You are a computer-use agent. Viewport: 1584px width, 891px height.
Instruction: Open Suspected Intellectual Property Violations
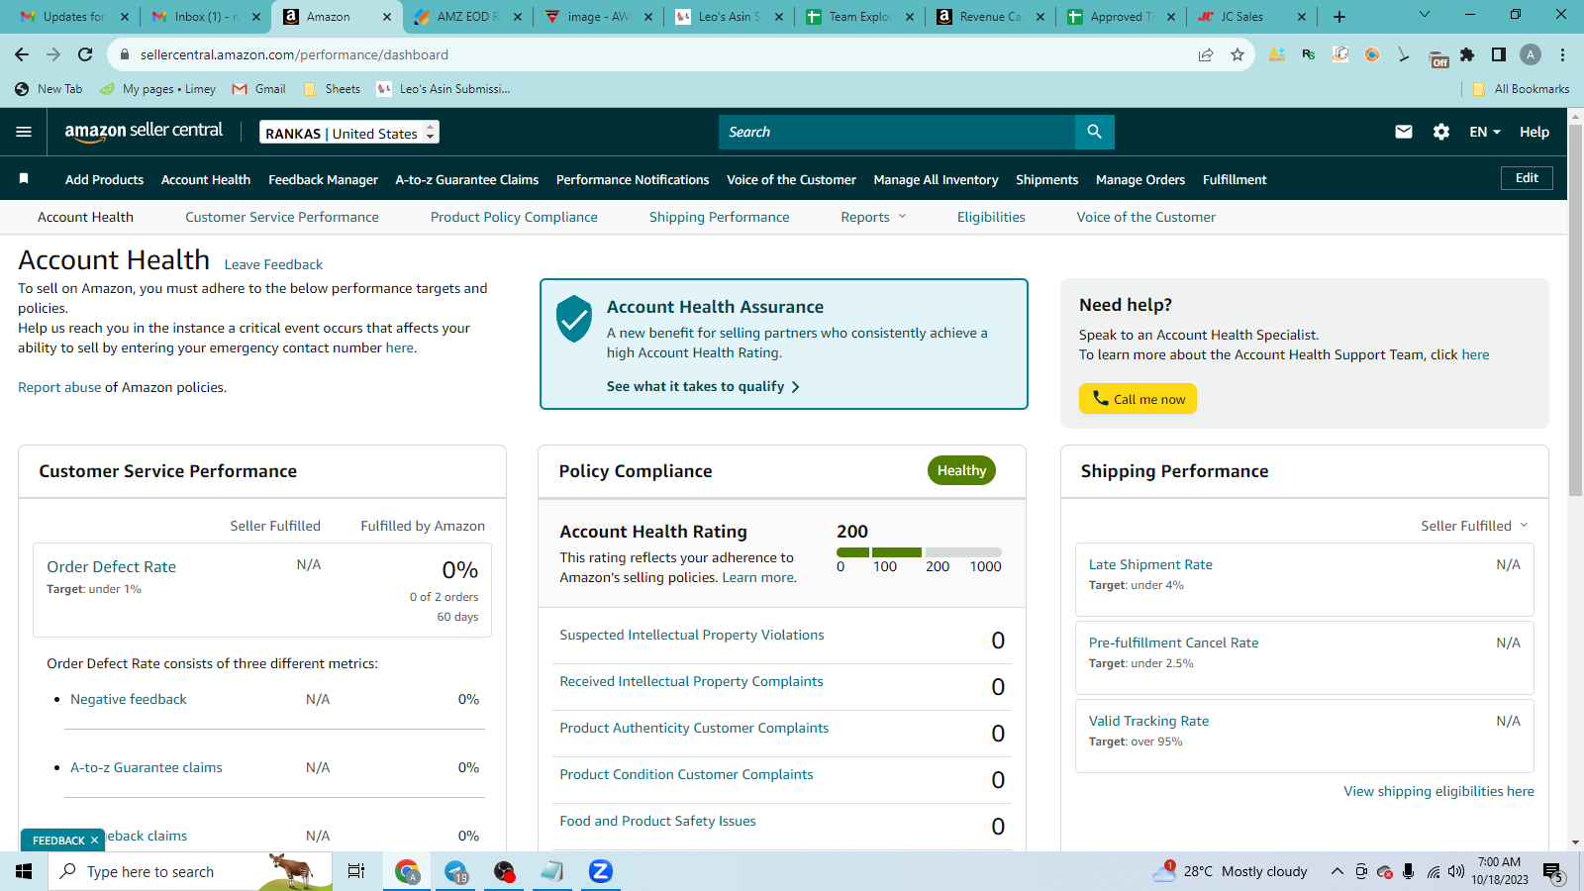692,635
